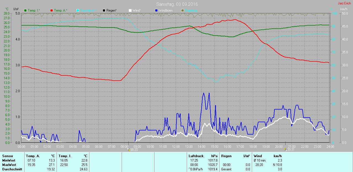Click the black Regen legend swatch
This screenshot has width=353, height=172.
pyautogui.click(x=104, y=10)
